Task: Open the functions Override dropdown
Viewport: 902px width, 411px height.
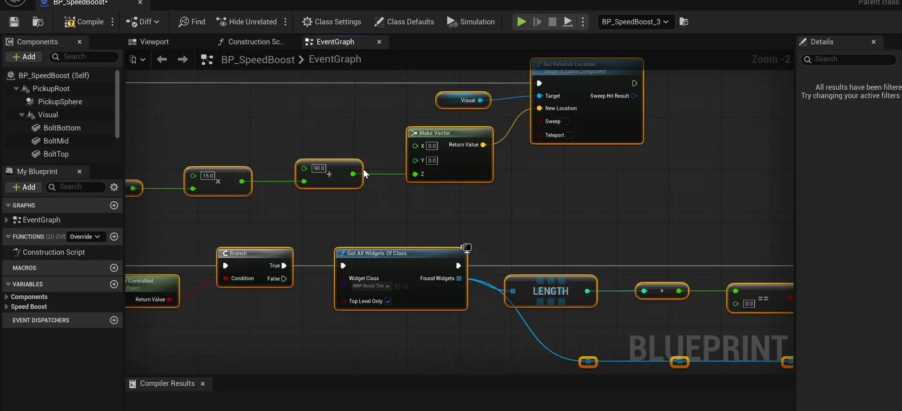Action: pos(85,237)
